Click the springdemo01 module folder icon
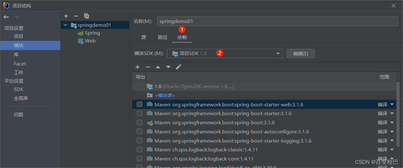 pyautogui.click(x=74, y=25)
